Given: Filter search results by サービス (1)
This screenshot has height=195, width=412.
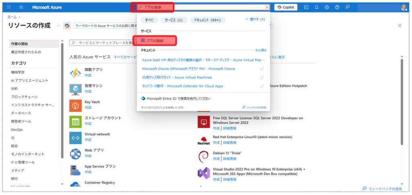Looking at the screenshot, I should point(174,20).
